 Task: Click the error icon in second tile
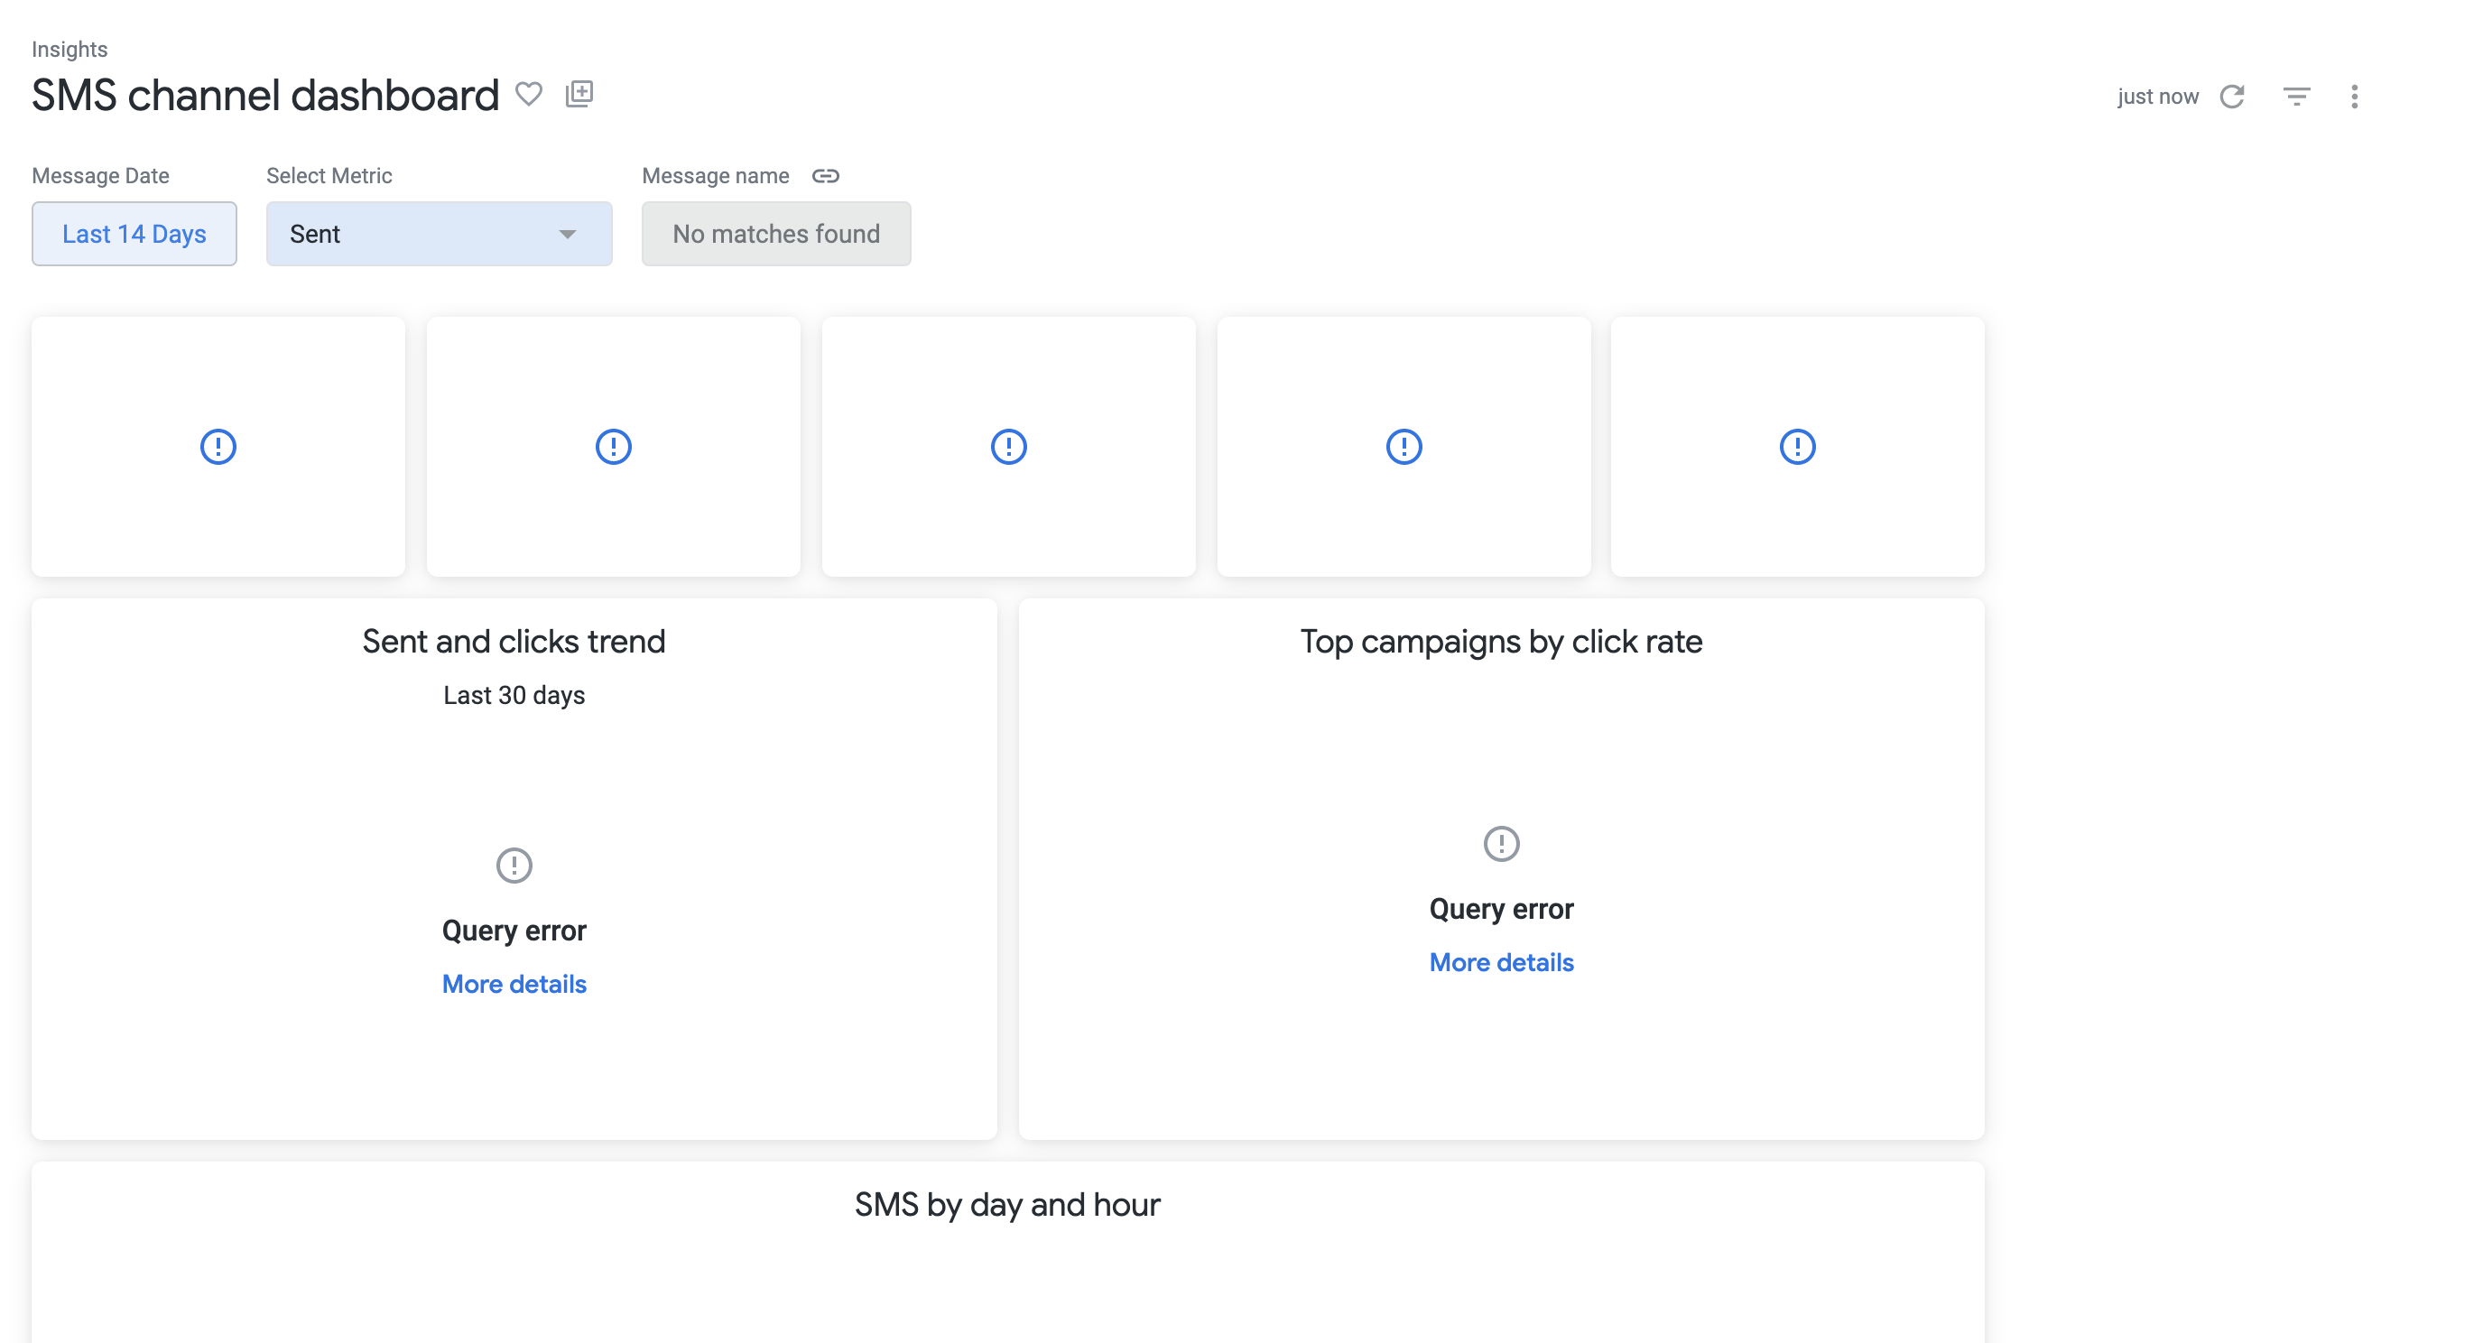click(613, 447)
